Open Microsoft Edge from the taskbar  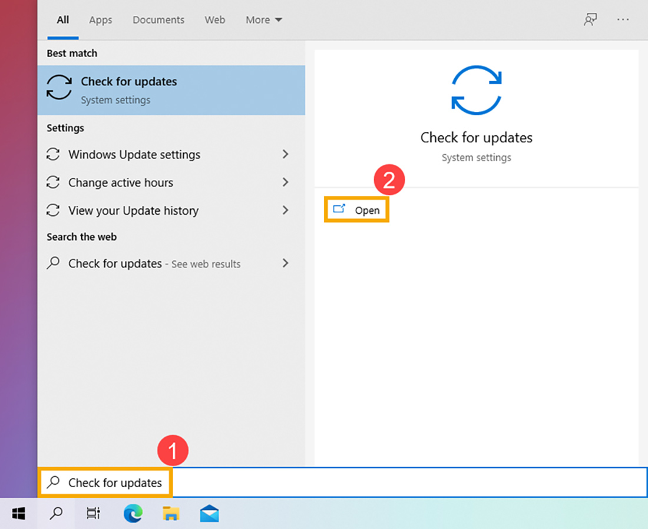coord(133,513)
